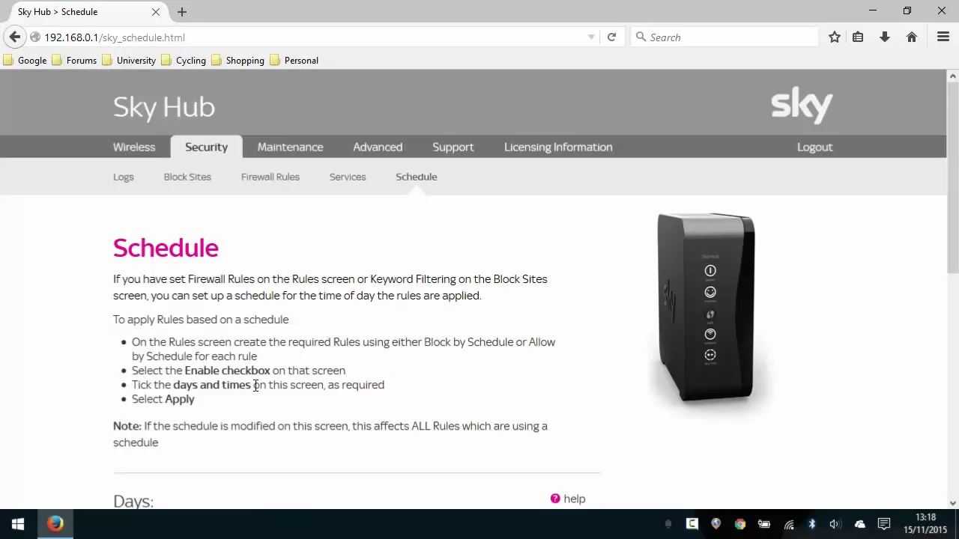Open the Services sub-page
959x539 pixels.
348,177
